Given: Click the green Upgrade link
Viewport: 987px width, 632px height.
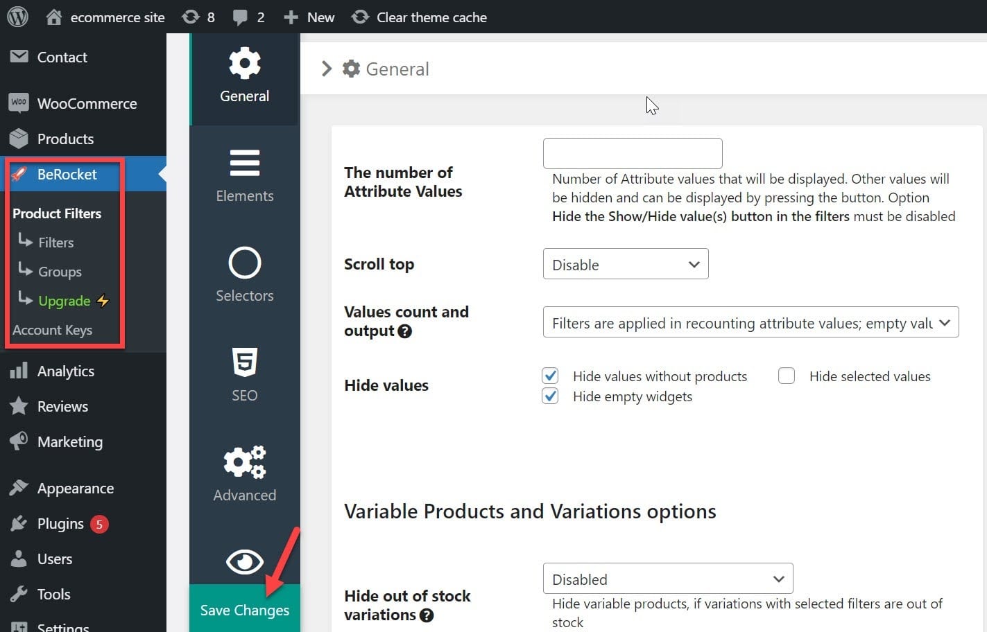Looking at the screenshot, I should click(65, 301).
